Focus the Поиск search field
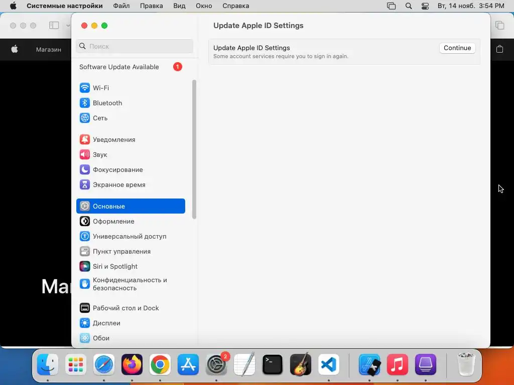 coord(135,46)
